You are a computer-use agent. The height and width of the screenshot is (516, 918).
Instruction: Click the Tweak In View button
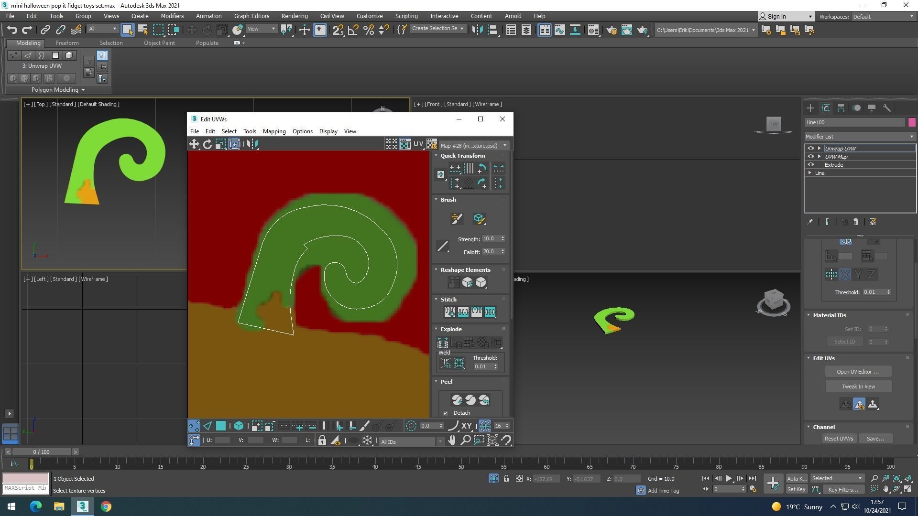(858, 387)
